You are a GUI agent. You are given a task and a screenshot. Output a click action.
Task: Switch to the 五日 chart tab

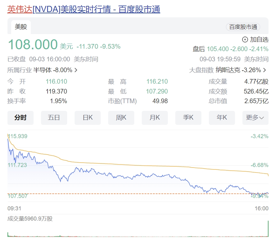tap(54, 118)
